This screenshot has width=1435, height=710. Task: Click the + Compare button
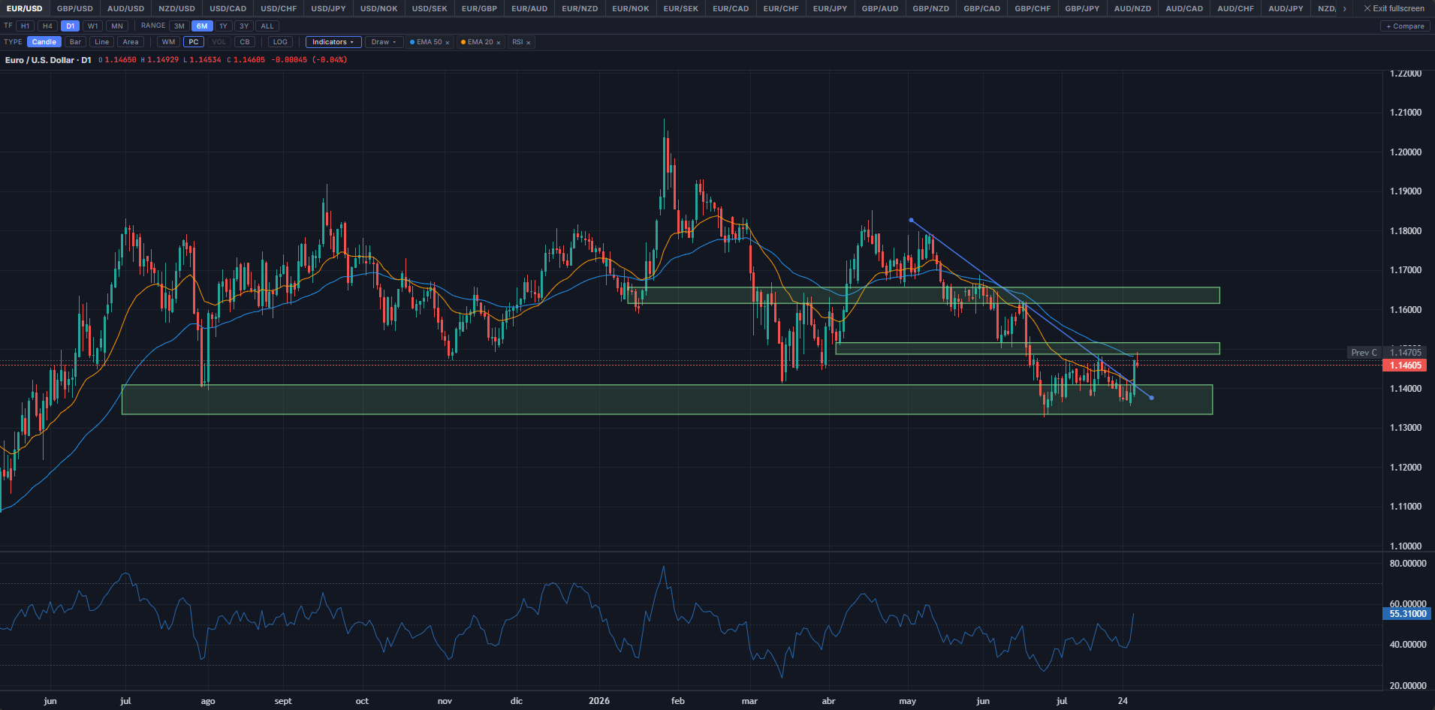pyautogui.click(x=1405, y=26)
